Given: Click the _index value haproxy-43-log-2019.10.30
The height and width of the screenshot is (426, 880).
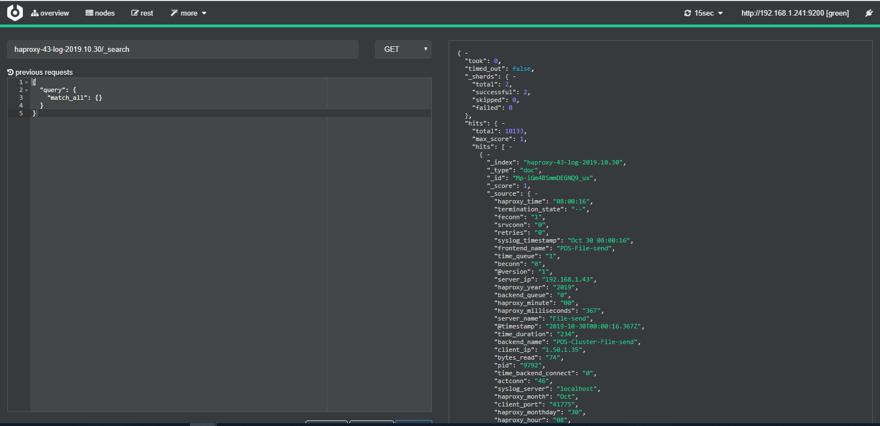Looking at the screenshot, I should (x=572, y=163).
